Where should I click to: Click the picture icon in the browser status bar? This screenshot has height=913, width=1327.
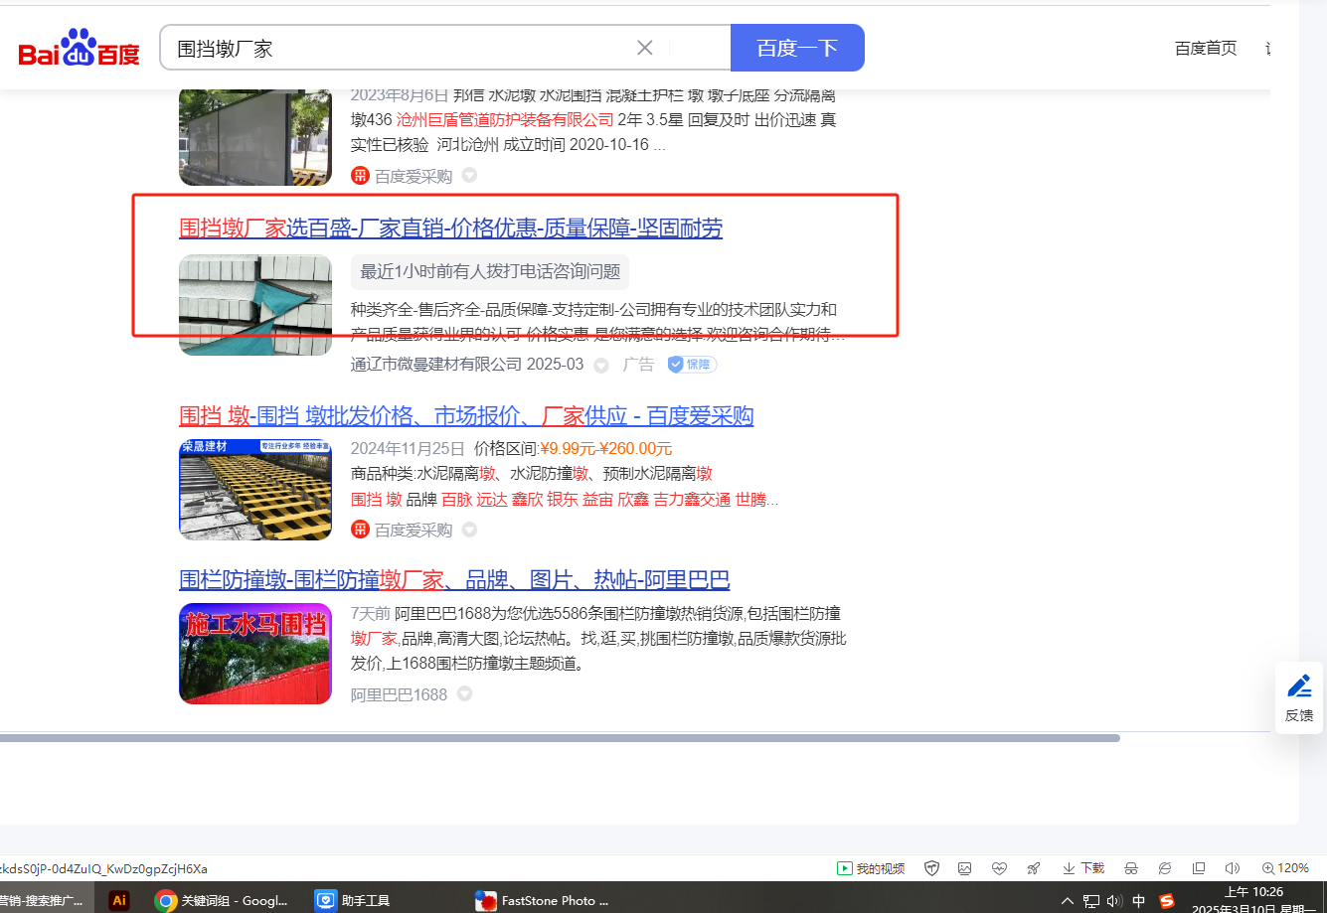click(964, 868)
